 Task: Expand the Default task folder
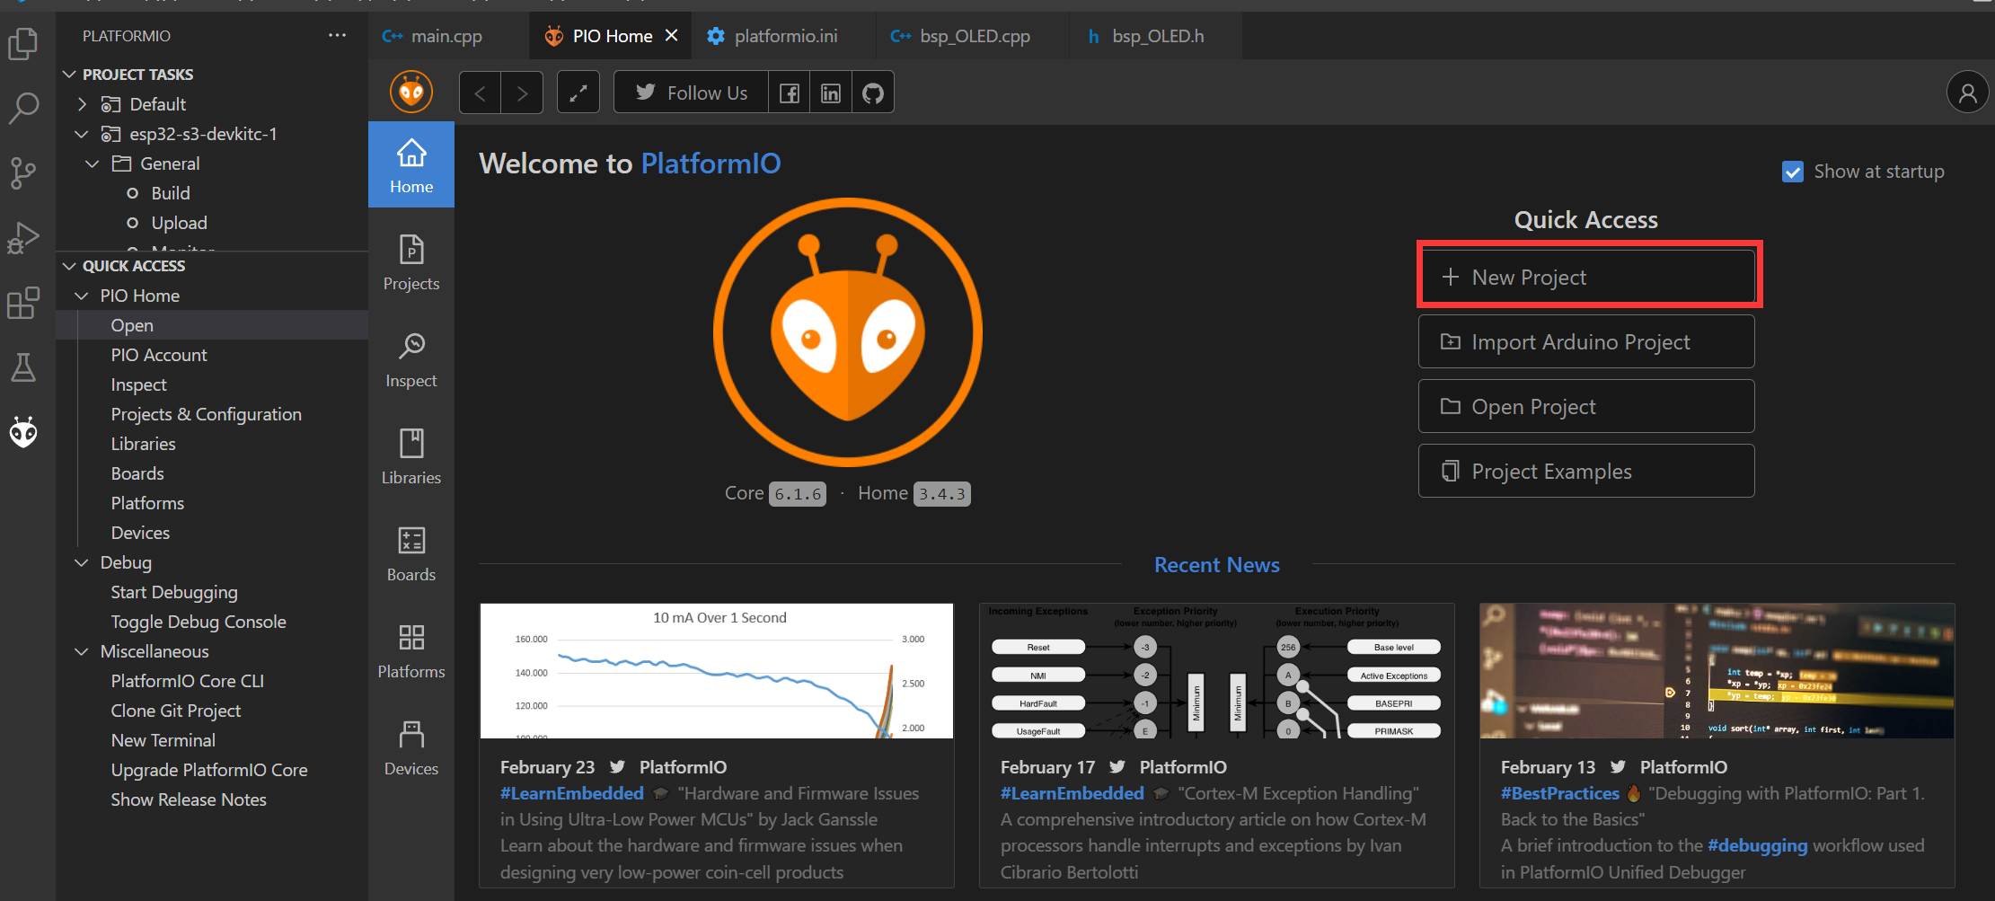(x=82, y=104)
